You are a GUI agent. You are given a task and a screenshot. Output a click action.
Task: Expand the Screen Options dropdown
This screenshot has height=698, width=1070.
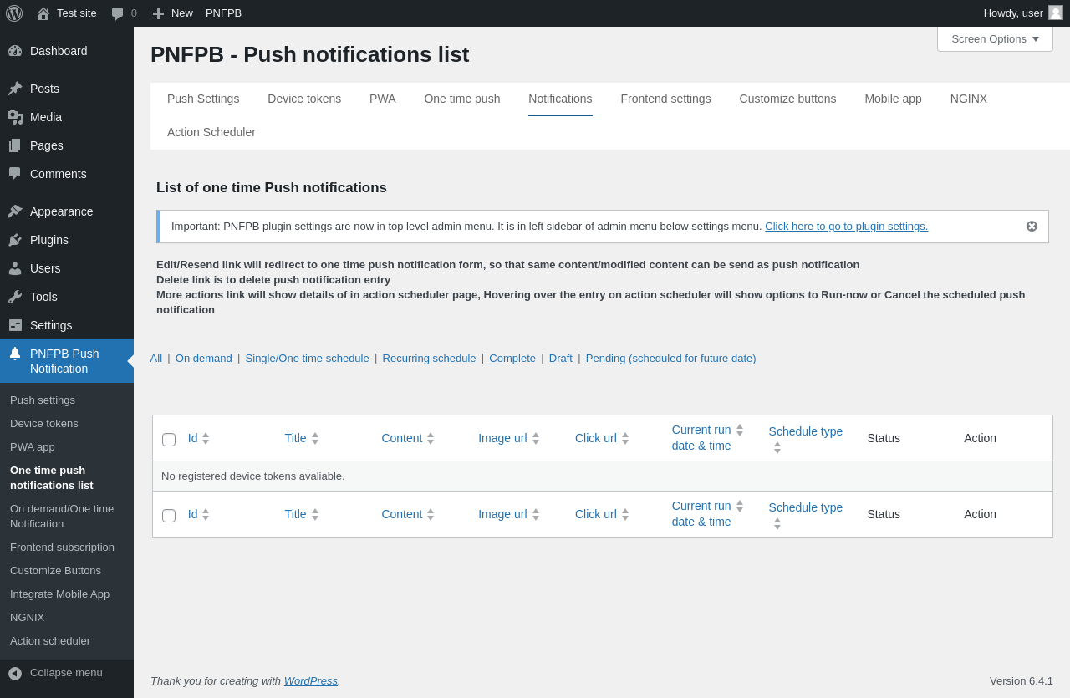tap(995, 38)
